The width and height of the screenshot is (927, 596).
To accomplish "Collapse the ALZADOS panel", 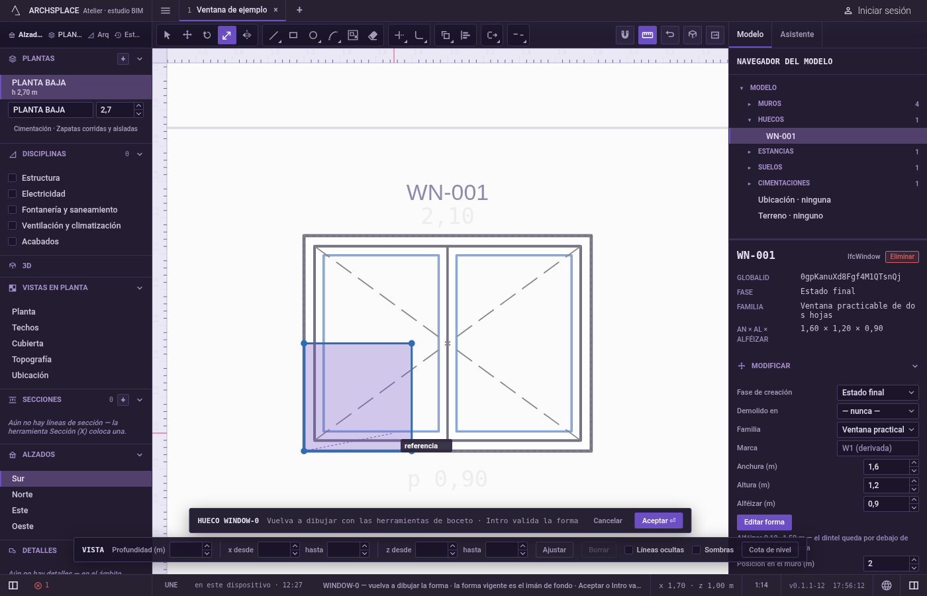I will [140, 455].
